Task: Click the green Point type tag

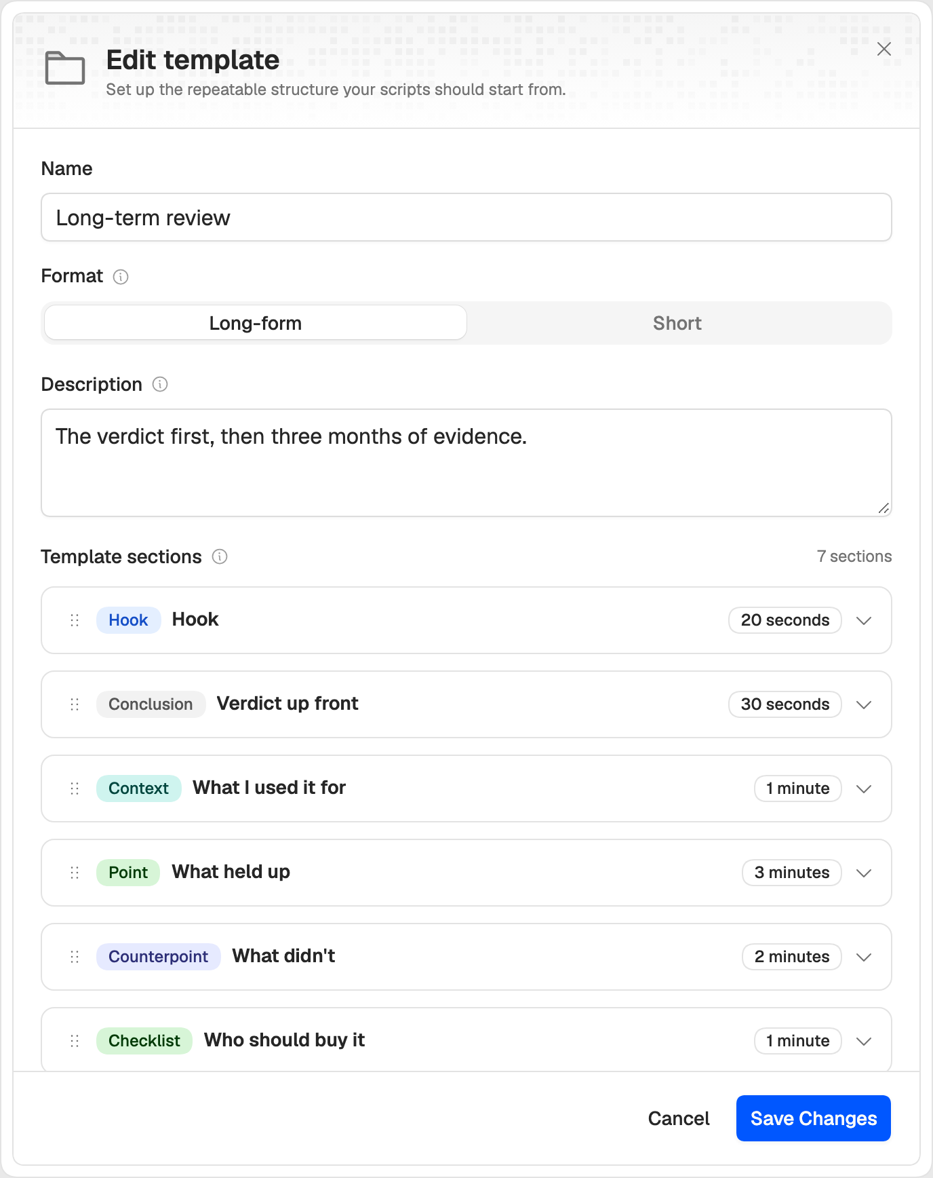Action: coord(128,873)
